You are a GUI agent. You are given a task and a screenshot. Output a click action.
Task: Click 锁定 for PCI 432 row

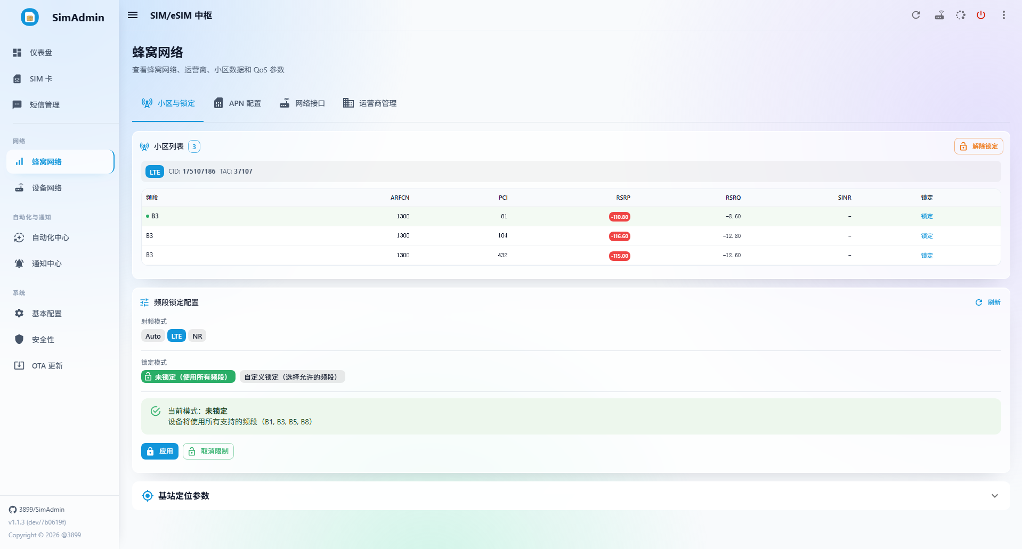click(927, 256)
